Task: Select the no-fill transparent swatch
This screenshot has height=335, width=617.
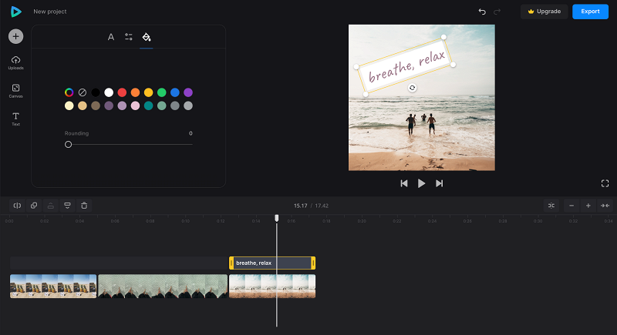Action: pyautogui.click(x=83, y=92)
